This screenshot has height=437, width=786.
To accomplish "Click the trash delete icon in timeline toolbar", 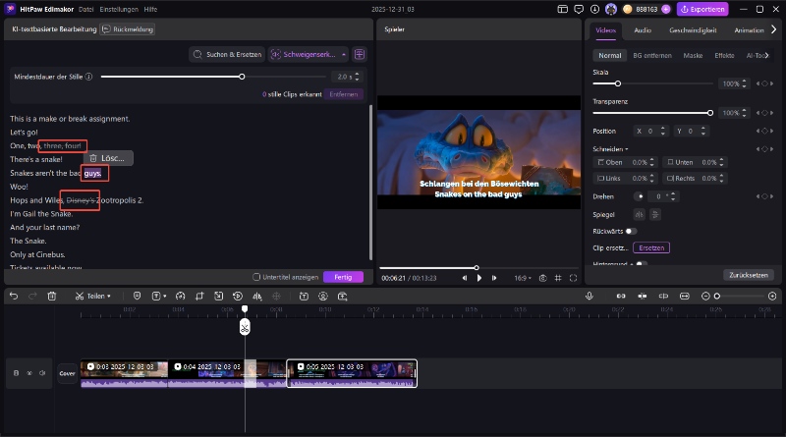I will coord(52,296).
